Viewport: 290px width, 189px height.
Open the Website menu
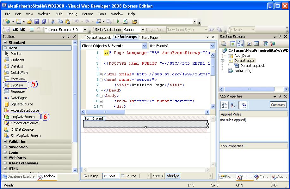44,14
